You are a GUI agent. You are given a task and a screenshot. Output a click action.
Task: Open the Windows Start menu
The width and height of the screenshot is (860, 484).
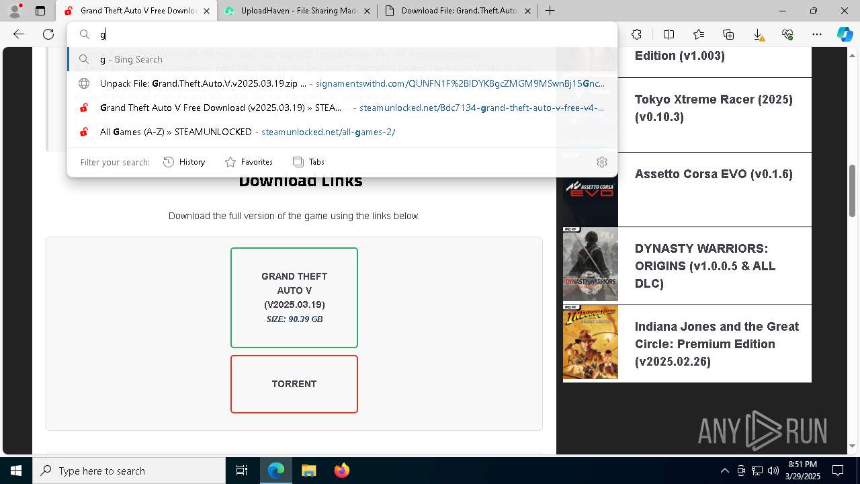(x=15, y=471)
